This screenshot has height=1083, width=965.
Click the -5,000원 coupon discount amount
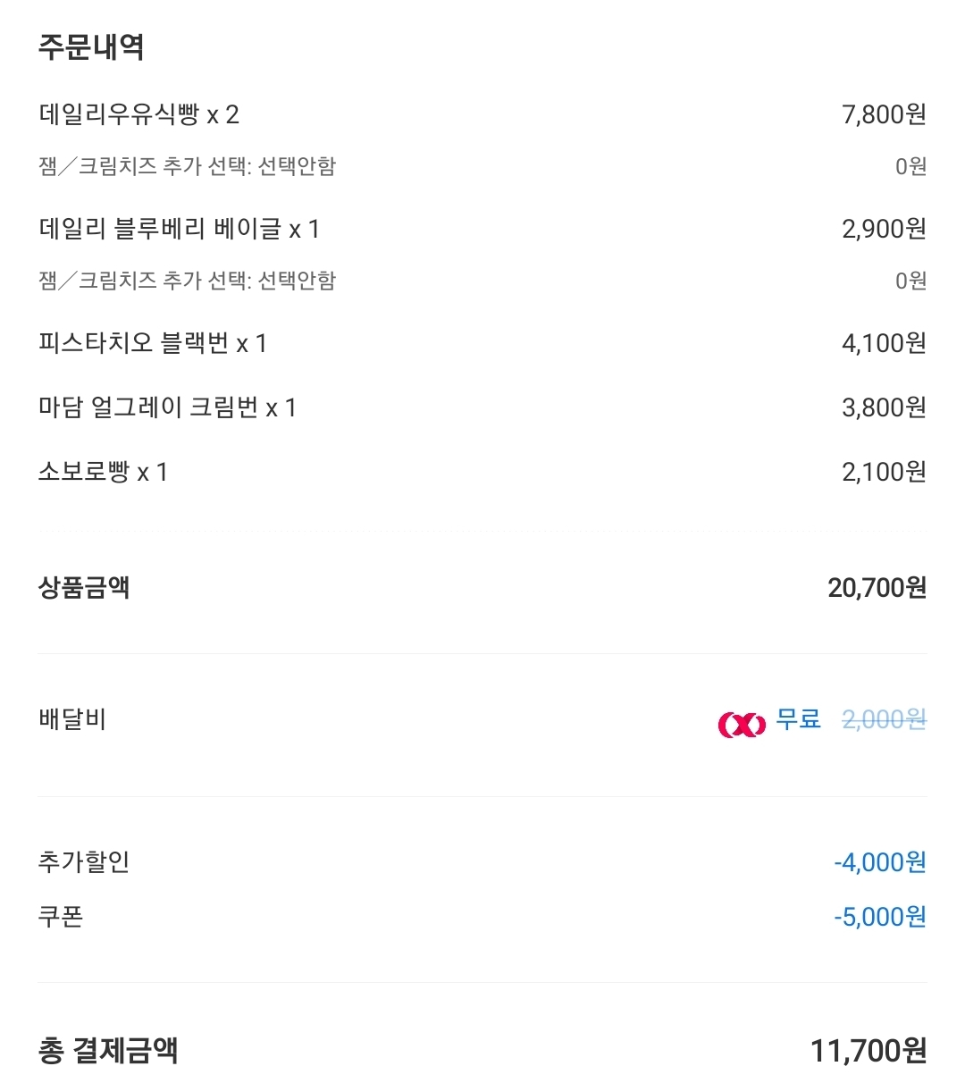[x=879, y=917]
